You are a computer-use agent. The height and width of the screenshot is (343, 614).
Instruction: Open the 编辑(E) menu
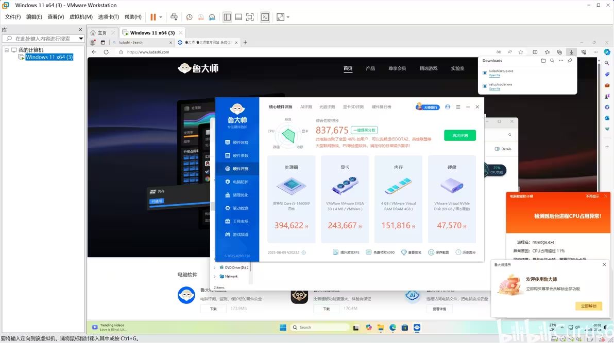[x=34, y=17]
